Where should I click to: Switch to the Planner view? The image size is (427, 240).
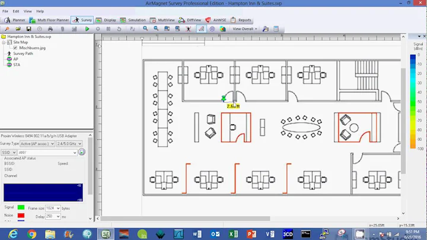coord(15,20)
